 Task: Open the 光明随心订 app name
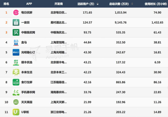pyautogui.click(x=28, y=52)
